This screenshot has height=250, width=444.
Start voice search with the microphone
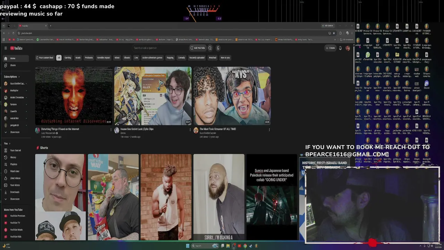tap(218, 48)
